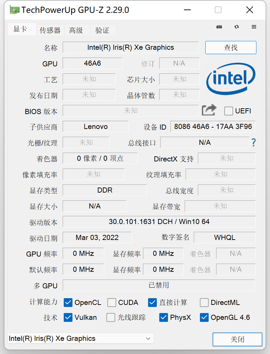270x354 pixels.
Task: Click the BIOS 版本 field
Action: click(130, 111)
